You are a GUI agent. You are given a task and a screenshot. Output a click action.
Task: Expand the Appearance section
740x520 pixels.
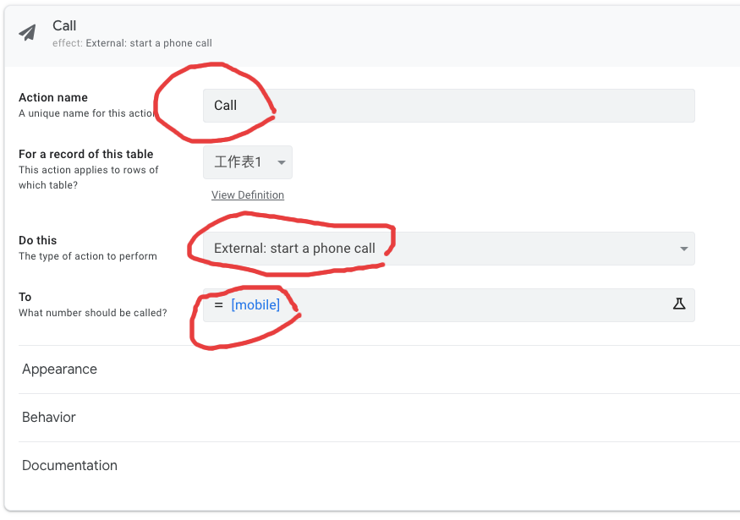60,369
